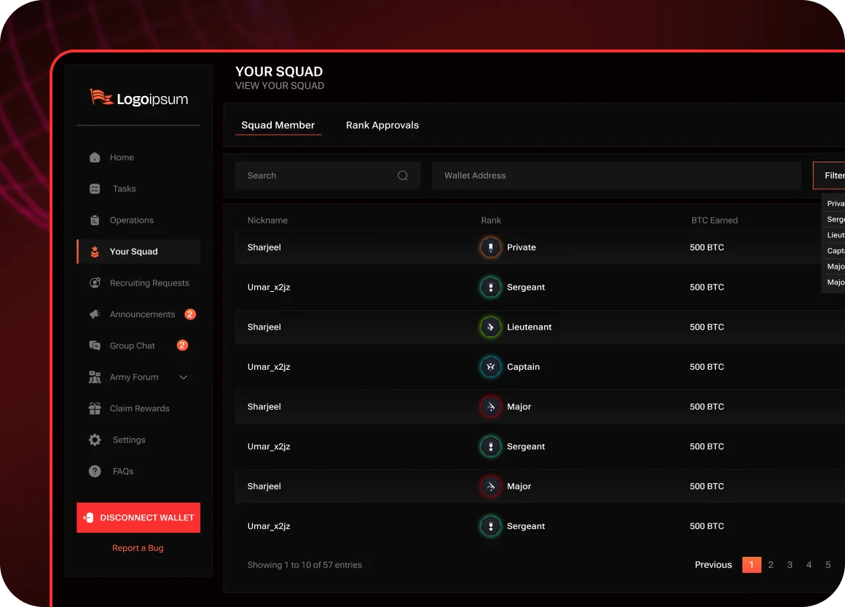
Task: Select the Squad Member tab
Action: [x=278, y=125]
